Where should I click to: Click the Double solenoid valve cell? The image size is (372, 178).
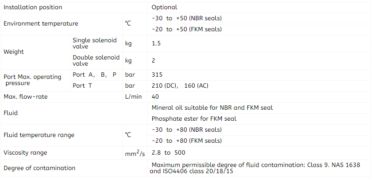[96, 61]
